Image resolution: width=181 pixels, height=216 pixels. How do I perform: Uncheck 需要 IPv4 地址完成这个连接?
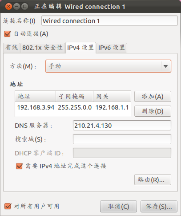(x=19, y=166)
